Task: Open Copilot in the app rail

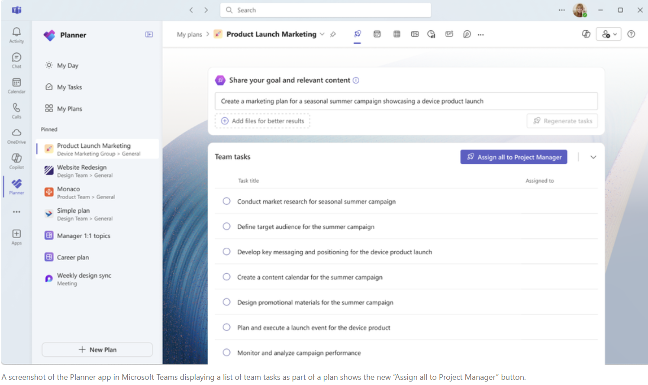Action: (x=16, y=161)
